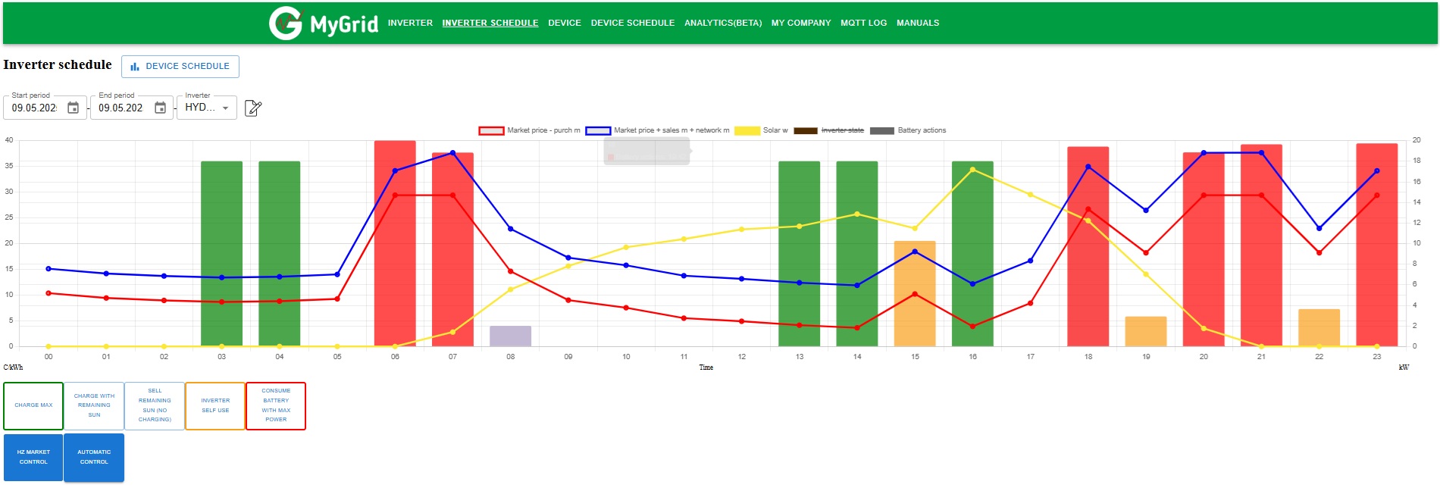Click the bar chart icon in Device Schedule button
This screenshot has width=1440, height=491.
tap(135, 67)
